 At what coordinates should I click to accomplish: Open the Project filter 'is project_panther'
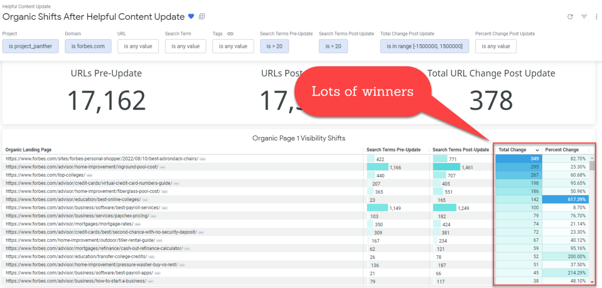pyautogui.click(x=30, y=46)
